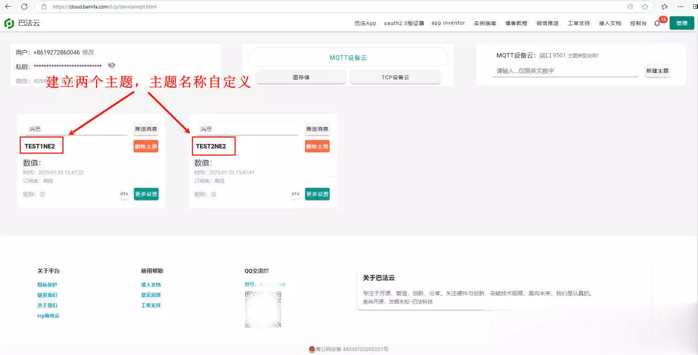The height and width of the screenshot is (355, 698).
Task: Click the 消息 input for TEST1NE2
Action: 76,129
